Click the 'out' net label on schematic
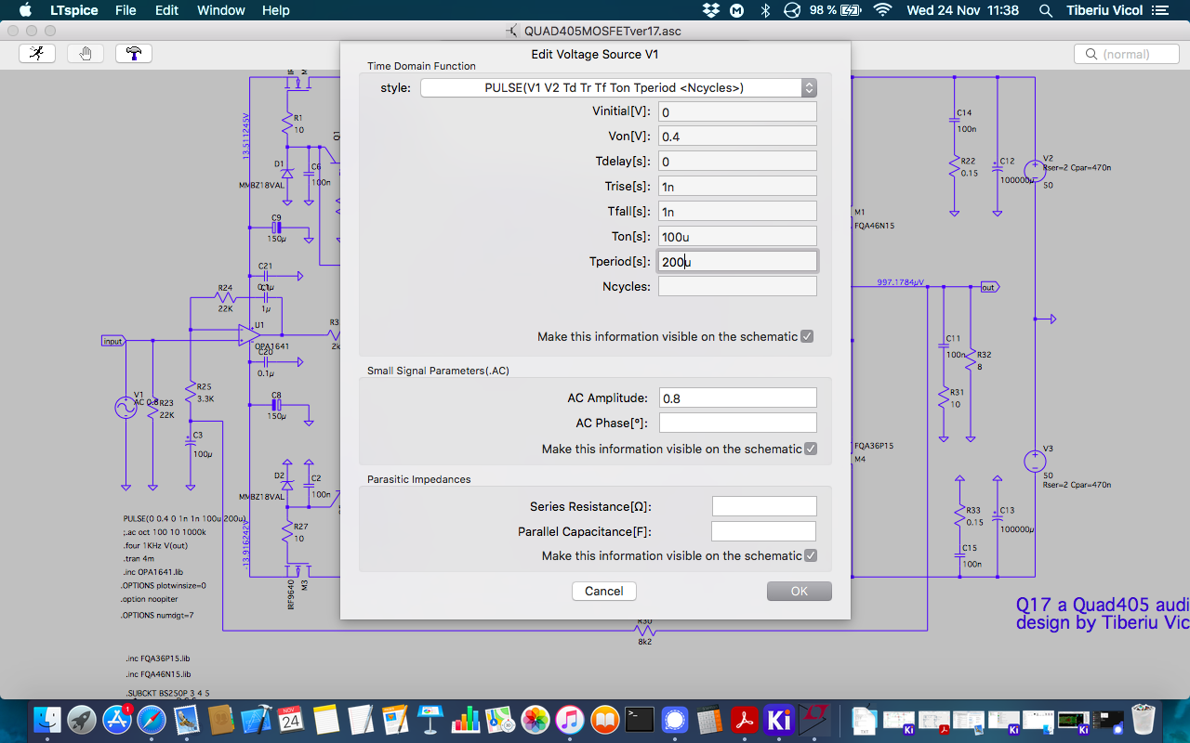 coord(989,287)
